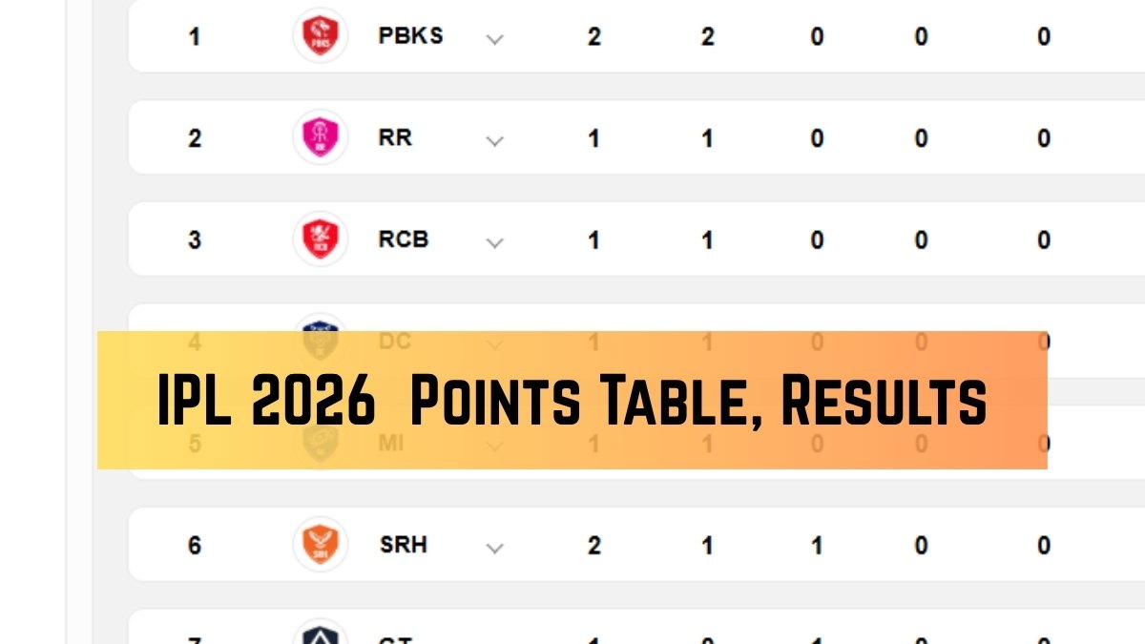
Task: Click SRH matches played value 2
Action: [593, 545]
